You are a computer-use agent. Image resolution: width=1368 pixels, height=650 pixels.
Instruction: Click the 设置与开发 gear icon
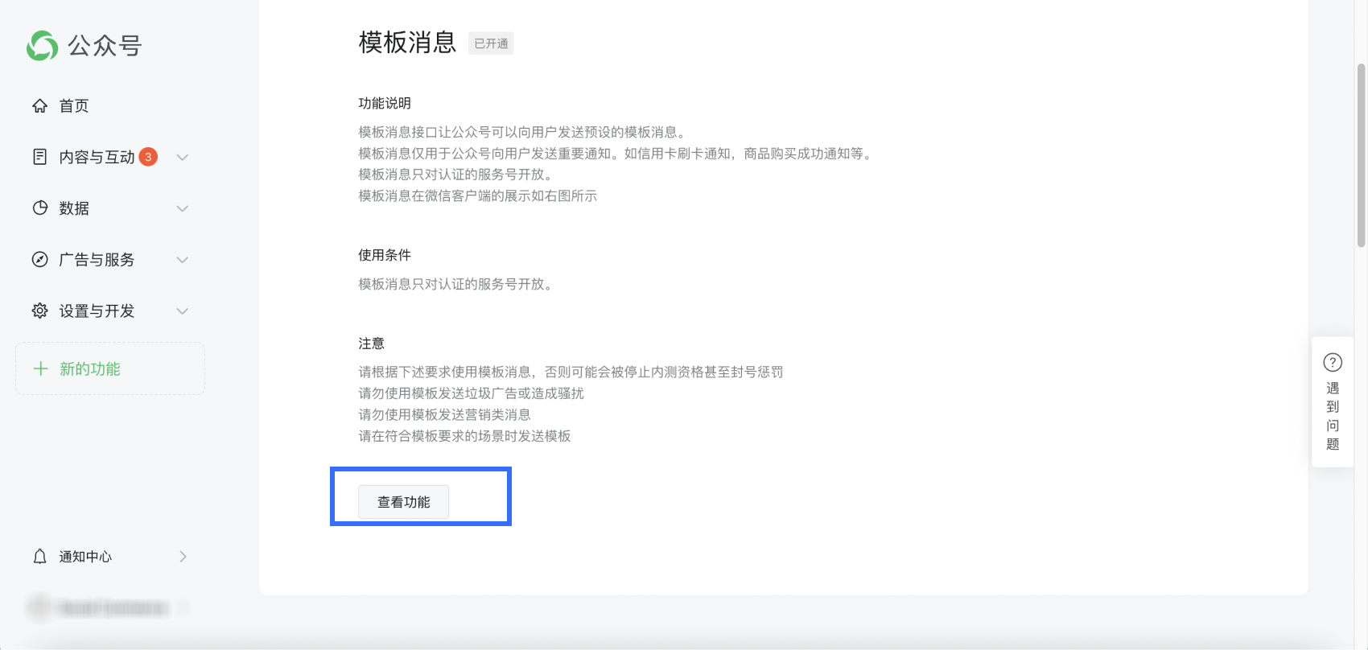coord(39,311)
